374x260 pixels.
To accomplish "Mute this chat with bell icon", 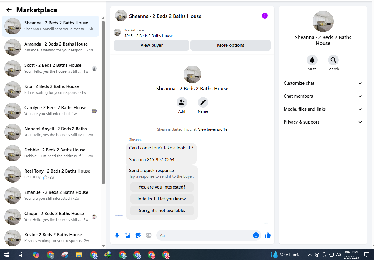I will coord(312,60).
